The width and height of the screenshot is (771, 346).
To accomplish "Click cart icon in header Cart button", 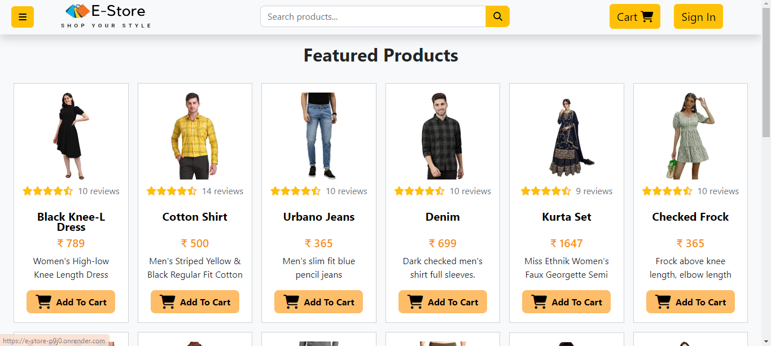I will tap(647, 17).
